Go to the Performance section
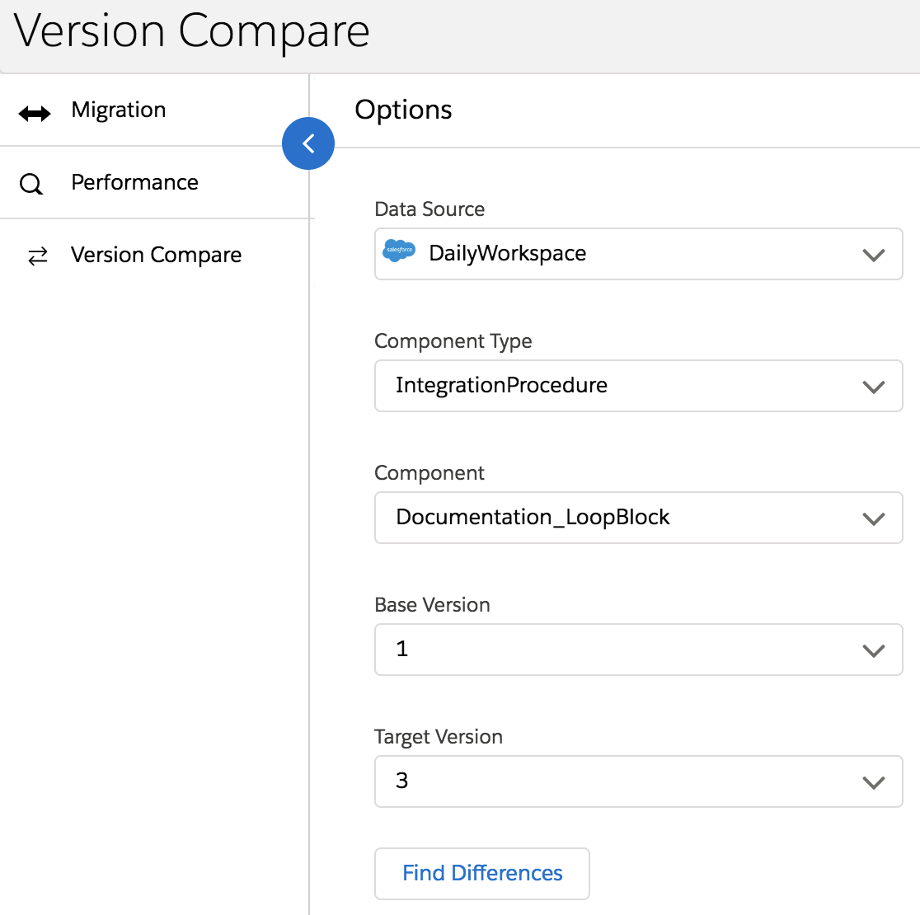Screen dimensions: 920x915 pyautogui.click(x=134, y=182)
